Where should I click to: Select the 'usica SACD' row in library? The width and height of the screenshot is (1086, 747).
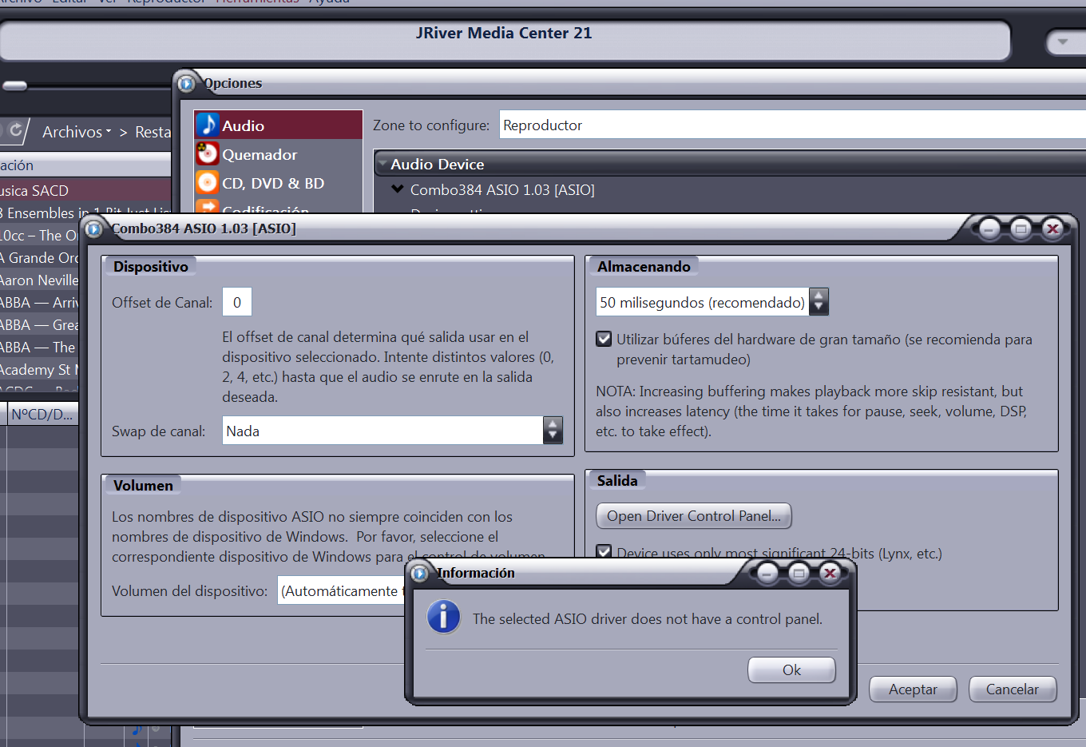(85, 190)
